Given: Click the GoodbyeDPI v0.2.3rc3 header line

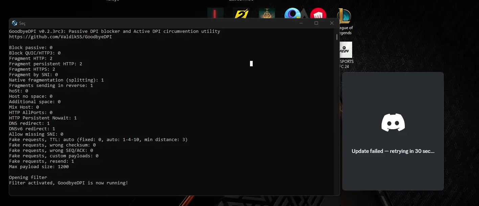Looking at the screenshot, I should click(x=115, y=31).
